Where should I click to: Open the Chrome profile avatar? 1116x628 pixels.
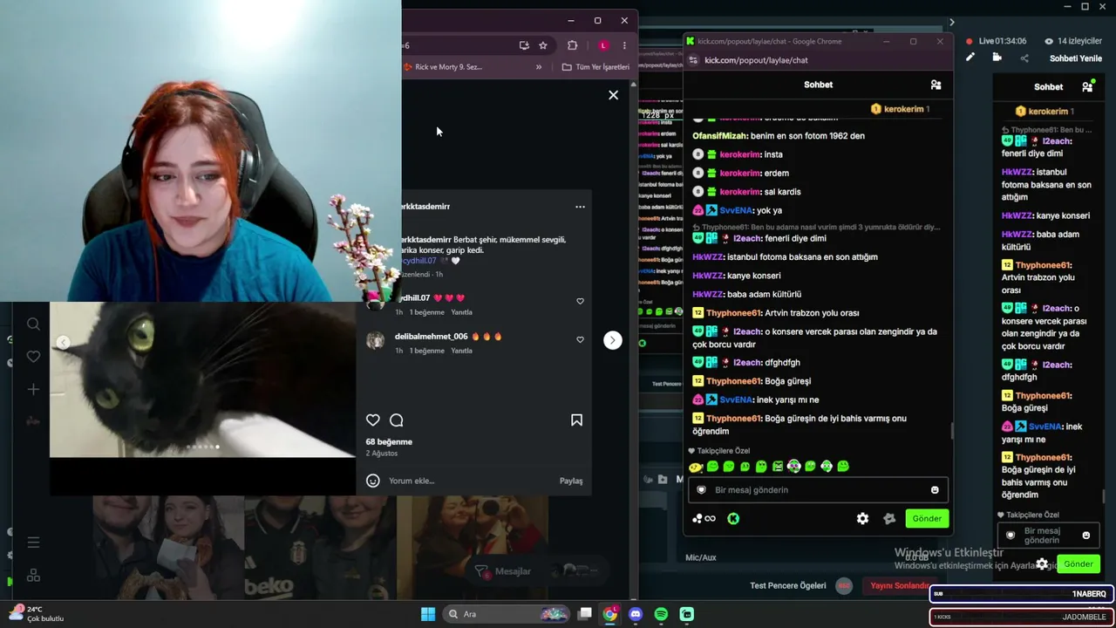[603, 45]
